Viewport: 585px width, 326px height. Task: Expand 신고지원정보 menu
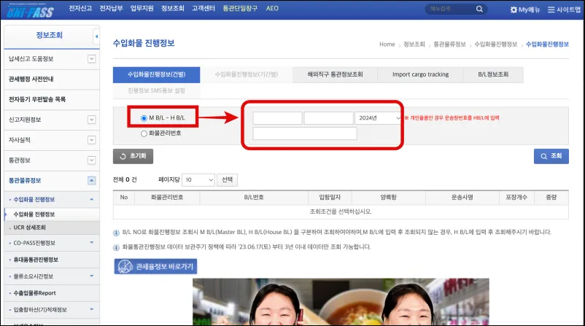91,120
